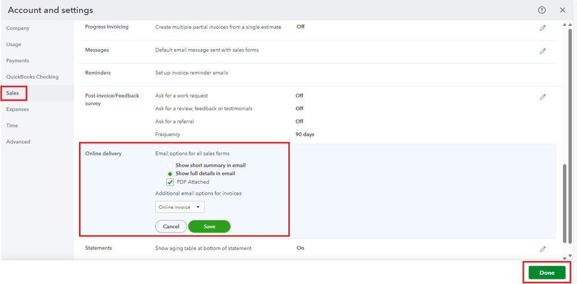The image size is (577, 284).
Task: Click the help question mark icon
Action: [542, 10]
